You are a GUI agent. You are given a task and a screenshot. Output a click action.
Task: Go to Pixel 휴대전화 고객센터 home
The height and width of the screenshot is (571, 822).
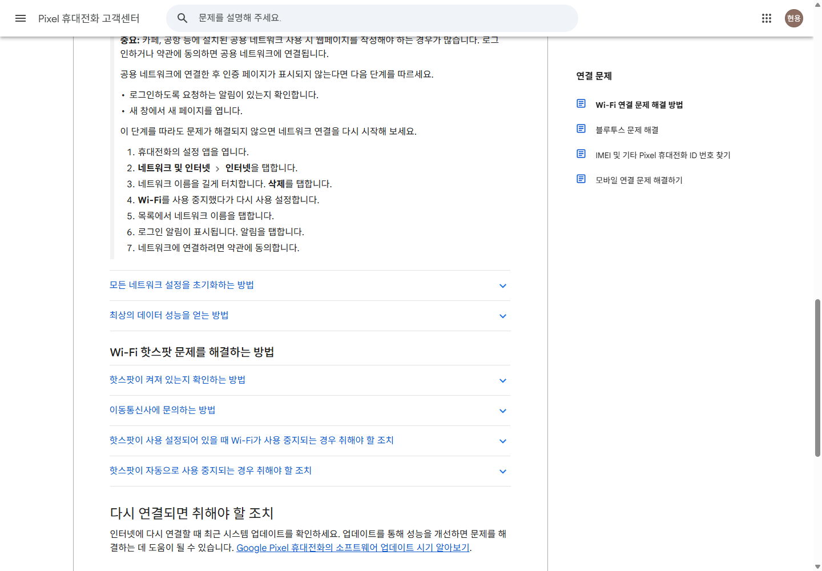(x=89, y=18)
